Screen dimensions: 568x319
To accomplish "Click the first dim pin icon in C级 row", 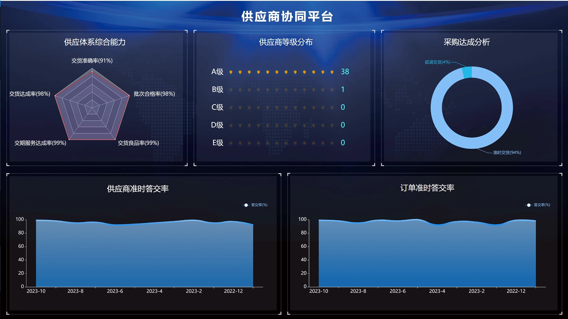I will [x=231, y=108].
